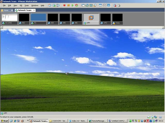Screen dimensions: 165x123
Task: Open the Snapshot Manager toolbar icon
Action: [x=58, y=5]
